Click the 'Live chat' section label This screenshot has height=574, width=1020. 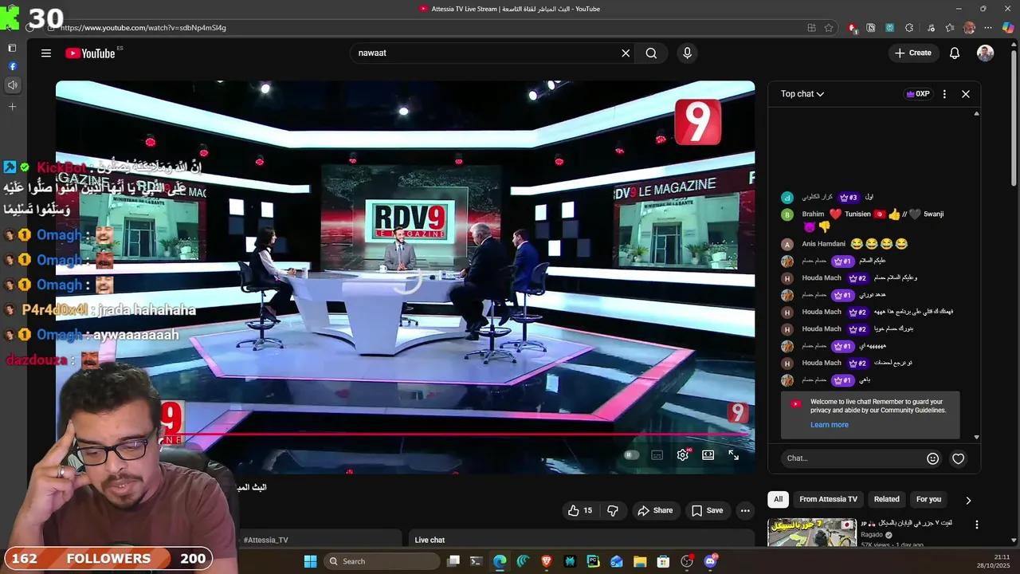point(430,541)
